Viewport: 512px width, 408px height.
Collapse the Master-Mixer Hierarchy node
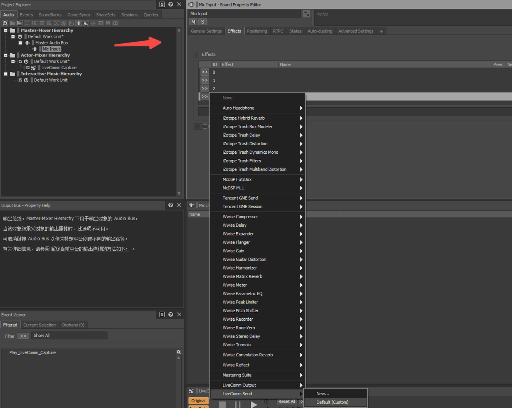pos(6,30)
